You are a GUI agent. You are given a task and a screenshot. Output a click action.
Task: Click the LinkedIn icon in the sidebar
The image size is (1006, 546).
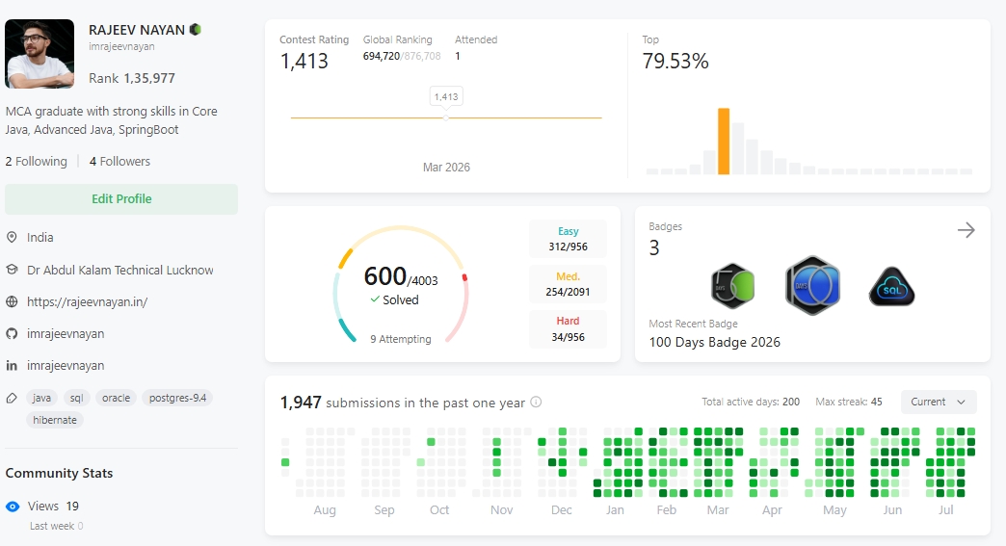pos(12,365)
